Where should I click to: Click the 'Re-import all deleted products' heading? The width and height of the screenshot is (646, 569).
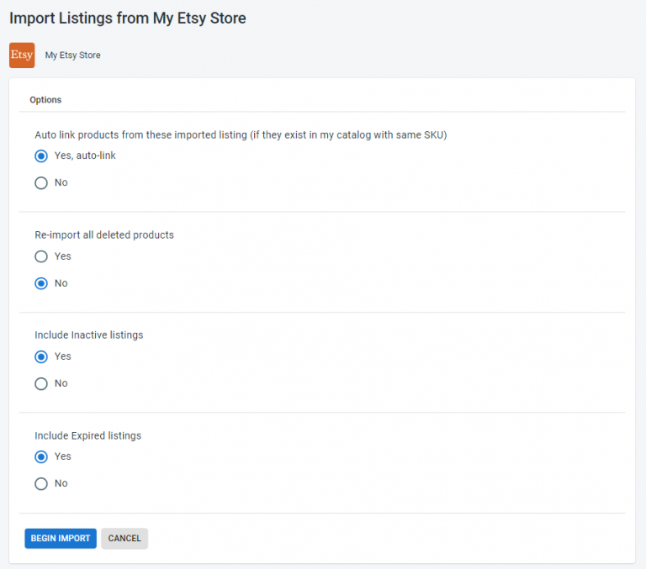(x=104, y=235)
